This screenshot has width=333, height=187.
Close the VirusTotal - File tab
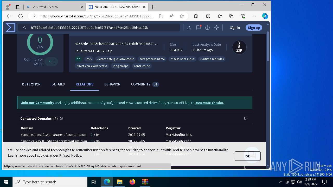144,7
